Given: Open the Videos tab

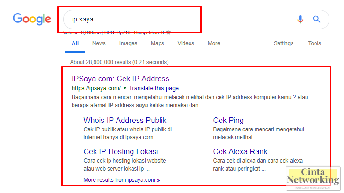Looking at the screenshot, I should (186, 43).
